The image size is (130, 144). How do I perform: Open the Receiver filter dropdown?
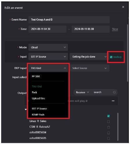pos(82,92)
